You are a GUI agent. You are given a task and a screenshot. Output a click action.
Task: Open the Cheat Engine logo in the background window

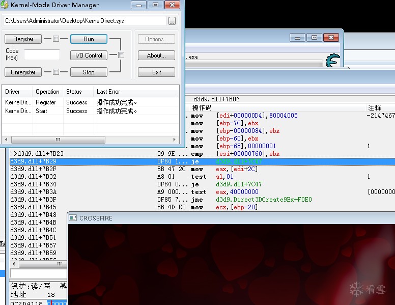(333, 60)
